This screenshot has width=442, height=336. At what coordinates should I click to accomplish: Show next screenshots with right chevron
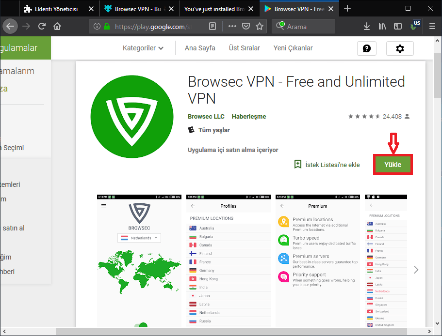click(416, 270)
